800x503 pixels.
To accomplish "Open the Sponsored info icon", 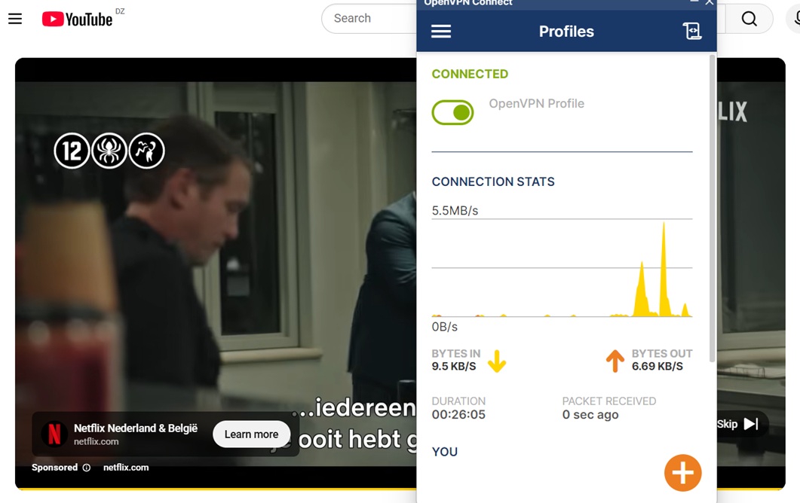I will [x=87, y=468].
